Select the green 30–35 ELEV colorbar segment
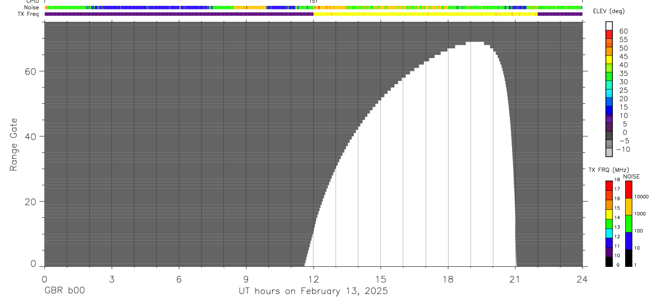655x302 pixels. coord(609,77)
